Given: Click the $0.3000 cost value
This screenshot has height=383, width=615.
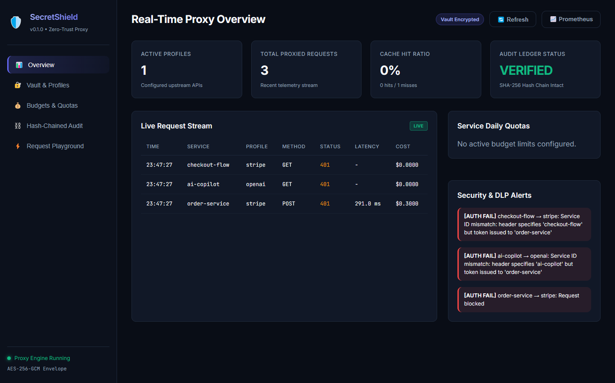Looking at the screenshot, I should 407,204.
